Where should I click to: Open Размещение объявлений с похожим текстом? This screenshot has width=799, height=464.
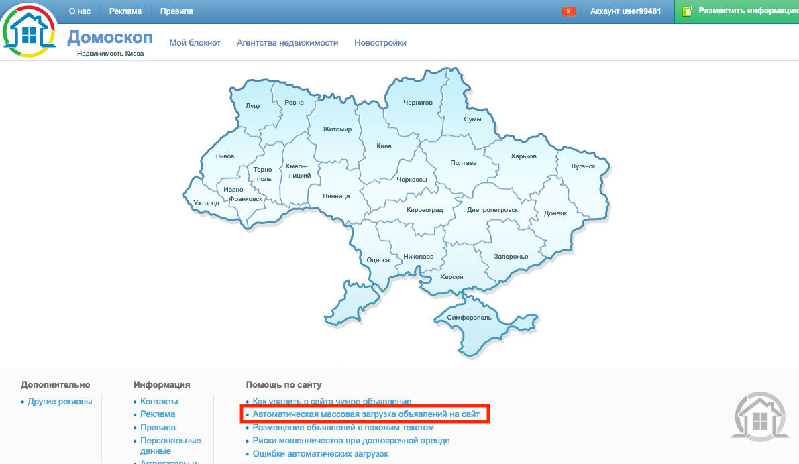[343, 428]
